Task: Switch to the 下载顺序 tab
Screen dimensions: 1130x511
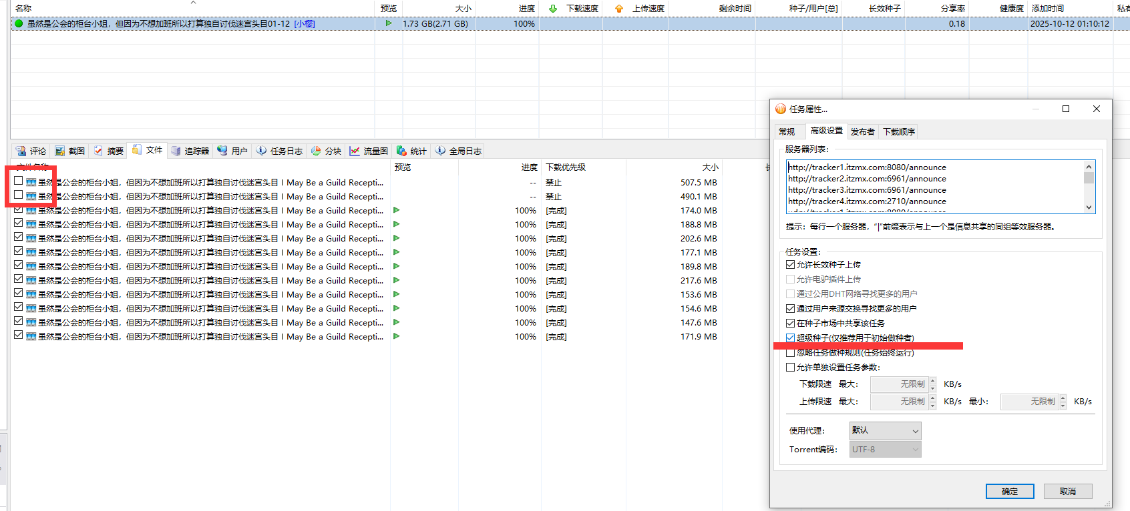Action: (899, 131)
